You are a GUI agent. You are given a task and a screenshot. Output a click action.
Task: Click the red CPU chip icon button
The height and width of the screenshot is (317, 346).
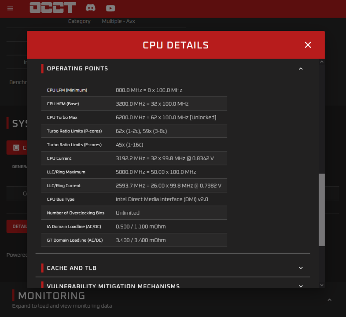[16, 148]
